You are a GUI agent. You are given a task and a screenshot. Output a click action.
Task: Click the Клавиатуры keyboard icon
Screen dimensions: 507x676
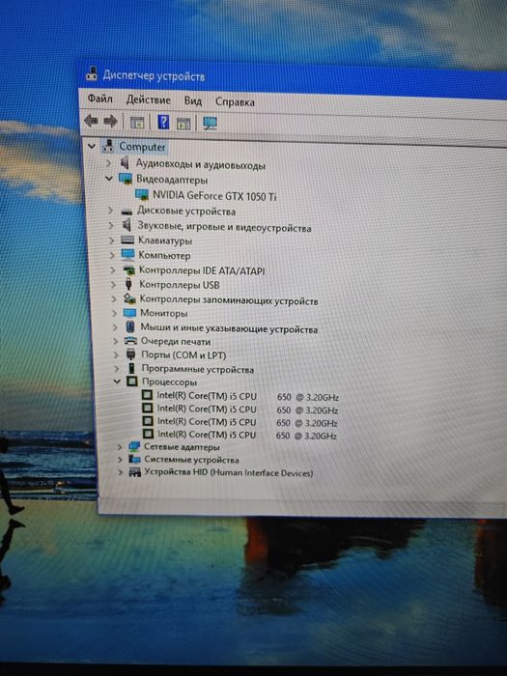pyautogui.click(x=127, y=239)
